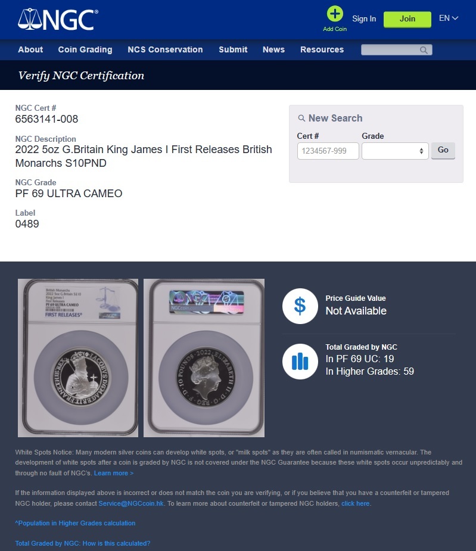
Task: Click the Price Guide dollar icon
Action: click(x=300, y=306)
